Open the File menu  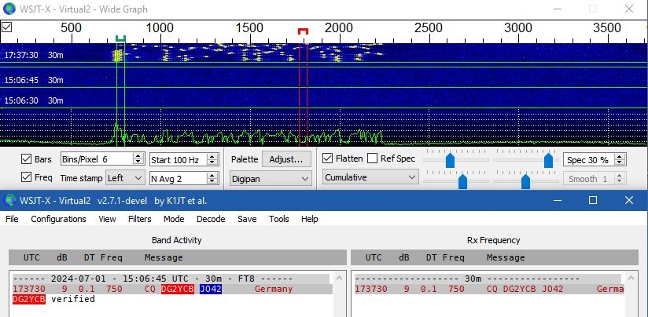click(x=12, y=219)
